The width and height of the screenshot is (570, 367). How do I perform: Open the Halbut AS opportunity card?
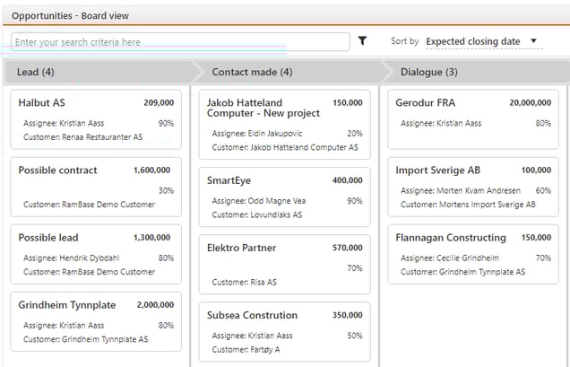pyautogui.click(x=96, y=119)
